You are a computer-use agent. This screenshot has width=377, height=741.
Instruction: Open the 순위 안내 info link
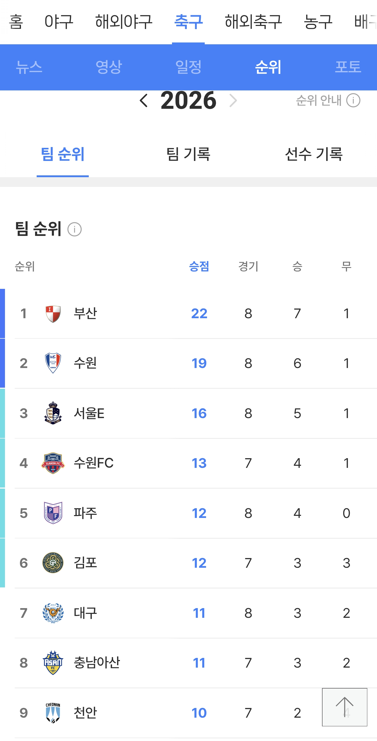[328, 101]
